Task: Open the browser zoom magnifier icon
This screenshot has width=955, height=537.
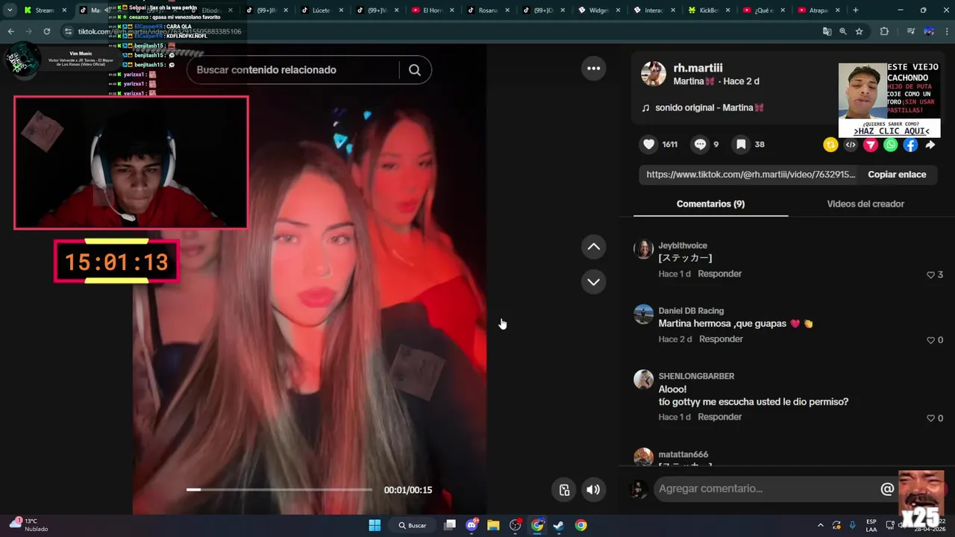Action: (x=842, y=31)
